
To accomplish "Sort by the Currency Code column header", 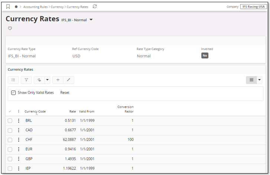I will pos(35,111).
